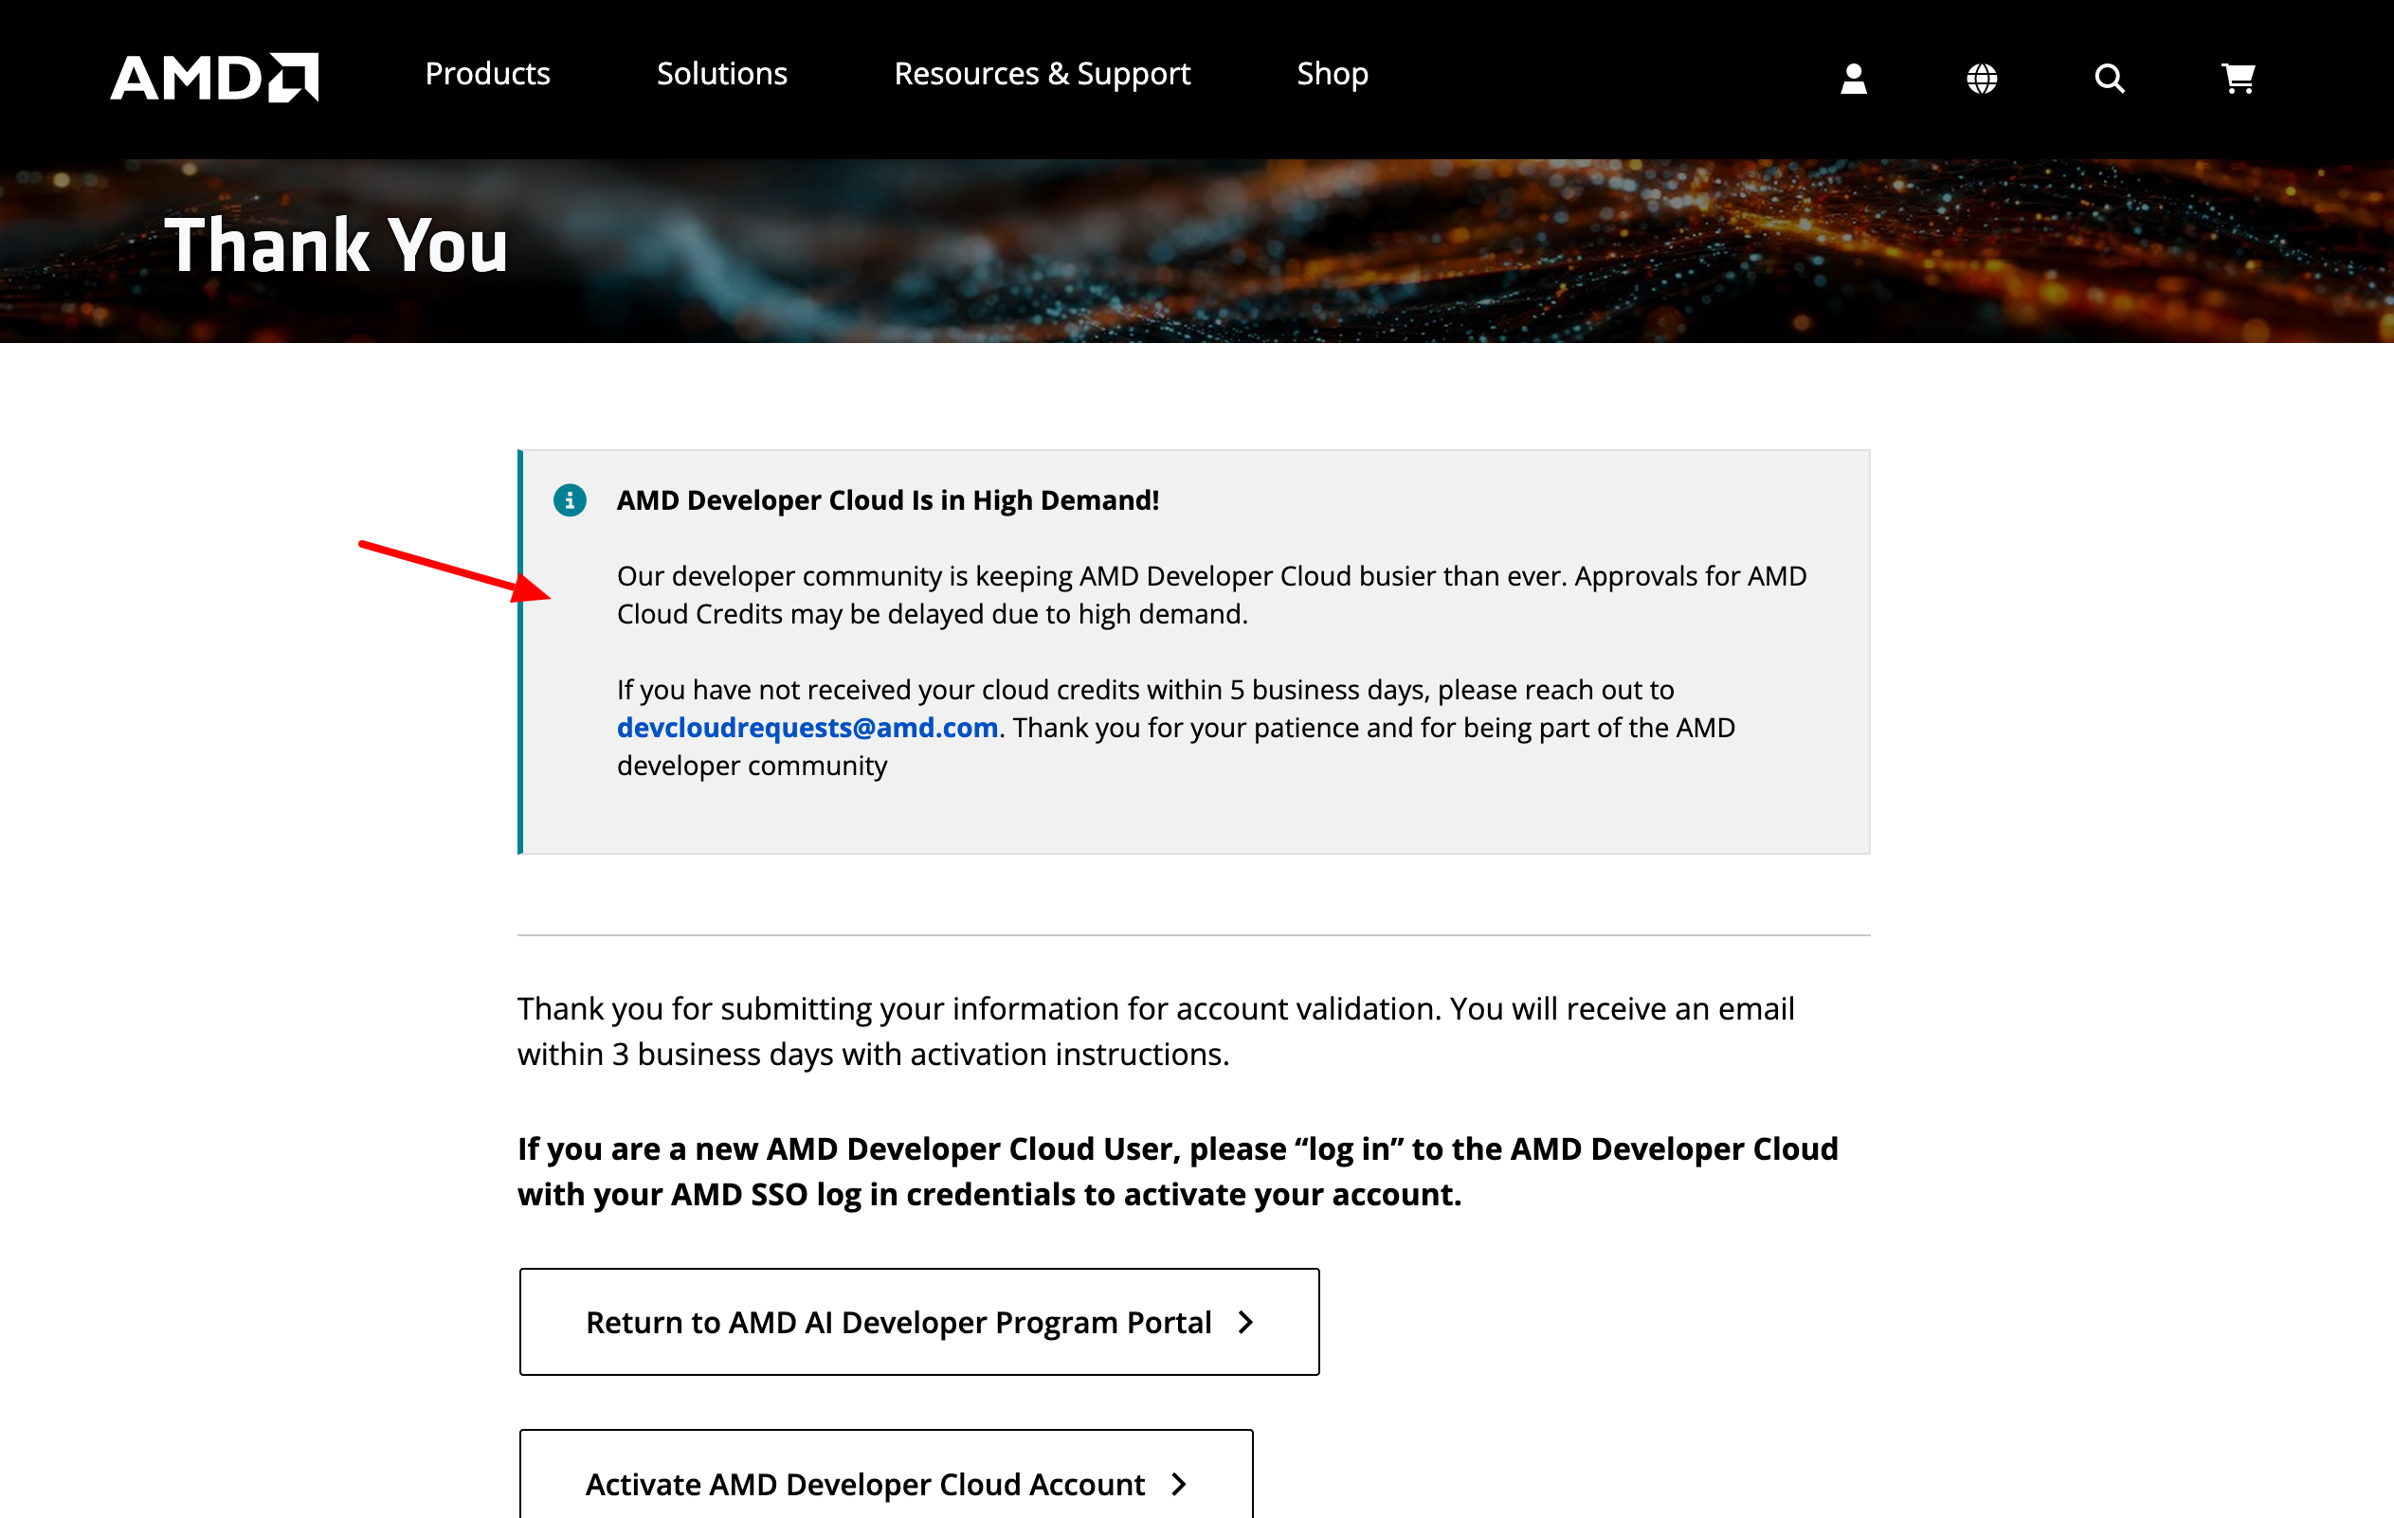Screen dimensions: 2394x1518
Task: Open the globe language selector
Action: (x=1982, y=79)
